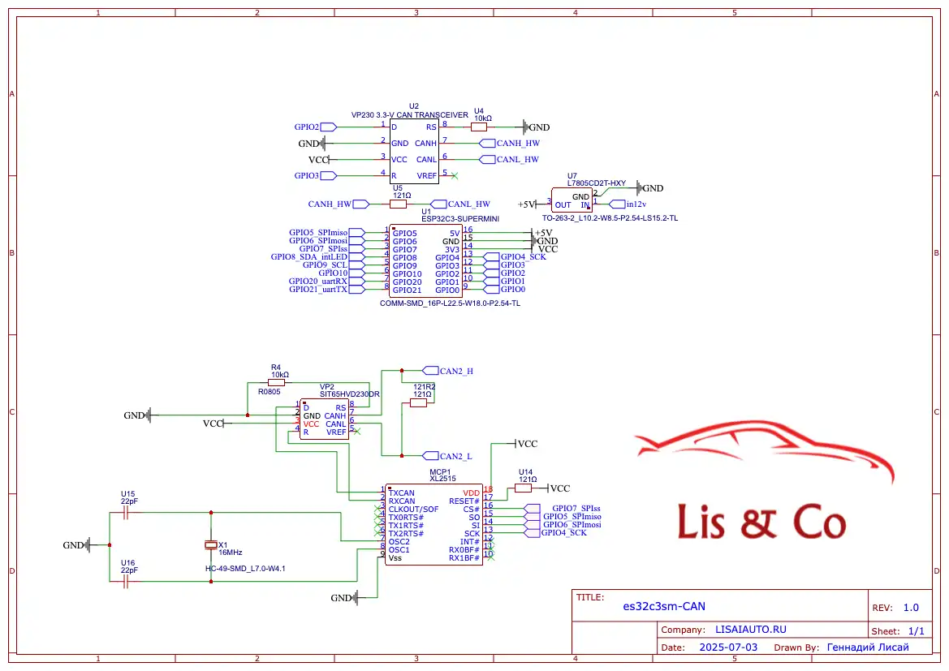Click the GPIO7_SPIss port near MCP1 CS# pin
949x671 pixels.
[532, 508]
